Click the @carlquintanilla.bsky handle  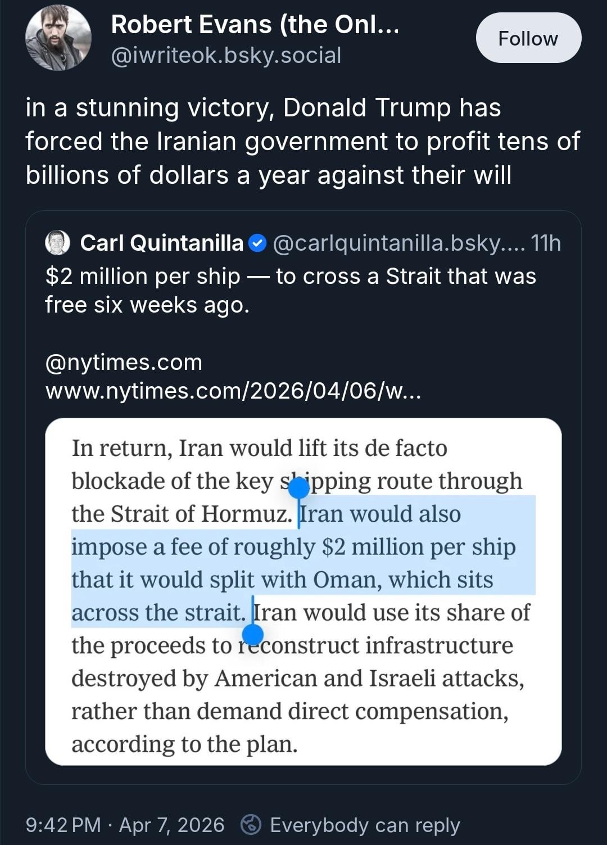coord(398,243)
